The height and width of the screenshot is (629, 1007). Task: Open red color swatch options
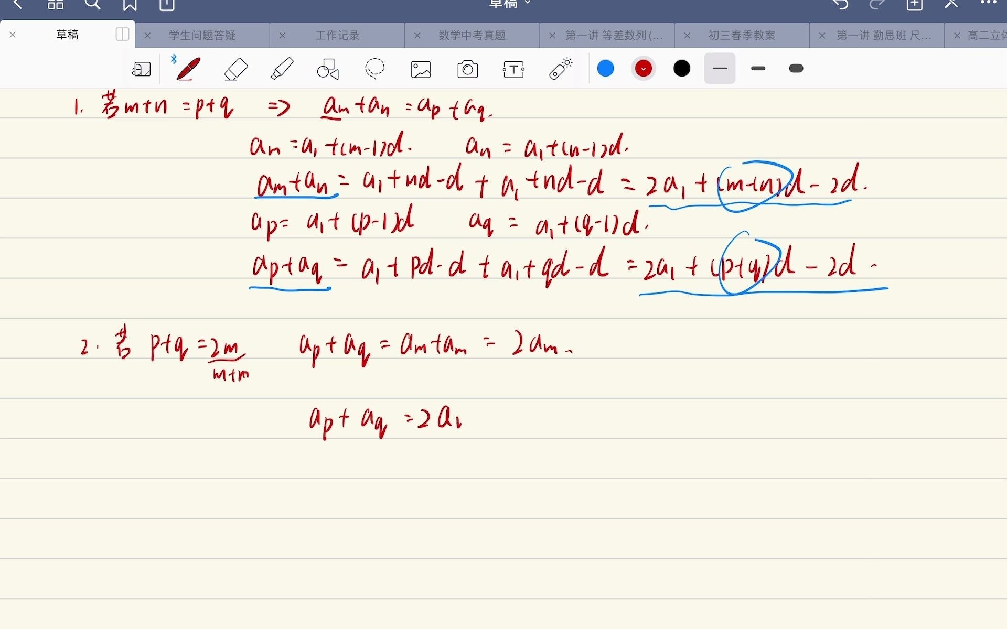pos(643,69)
